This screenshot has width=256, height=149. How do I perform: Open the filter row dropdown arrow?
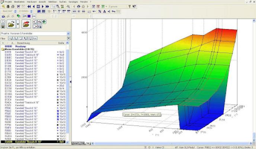click(x=68, y=38)
